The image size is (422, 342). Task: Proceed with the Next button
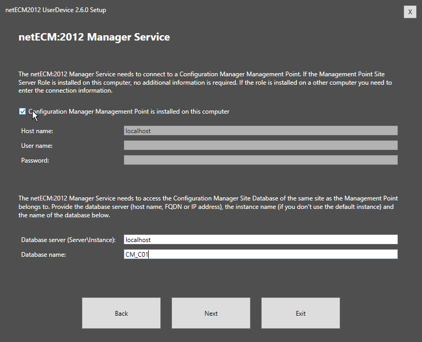click(211, 313)
